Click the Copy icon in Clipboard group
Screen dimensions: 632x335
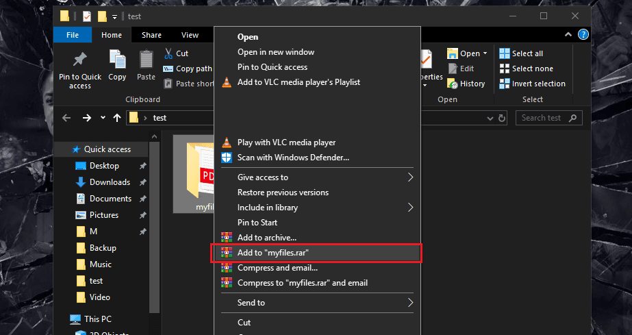click(x=117, y=62)
